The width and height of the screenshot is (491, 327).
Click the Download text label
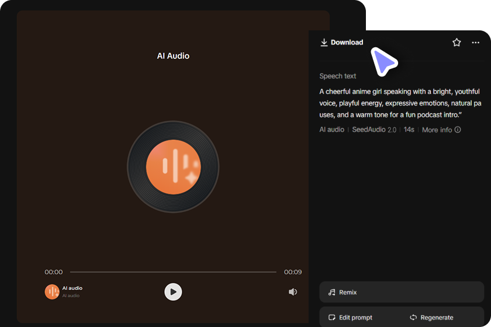(347, 42)
